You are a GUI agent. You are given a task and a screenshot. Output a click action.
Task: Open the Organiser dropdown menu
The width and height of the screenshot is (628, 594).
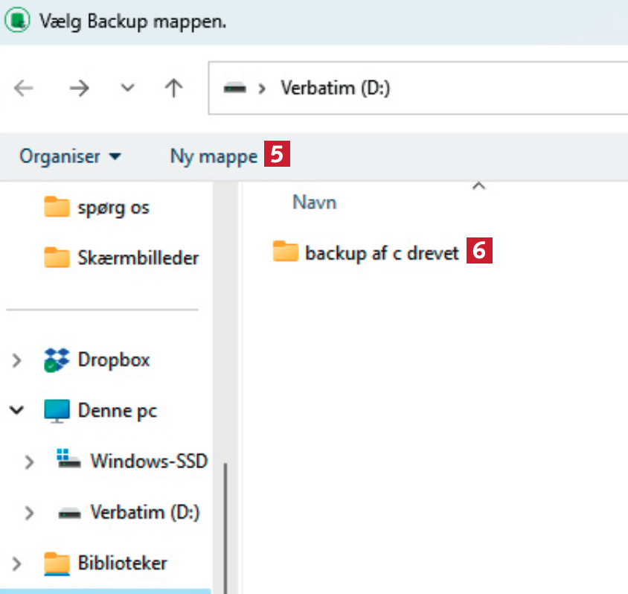70,156
